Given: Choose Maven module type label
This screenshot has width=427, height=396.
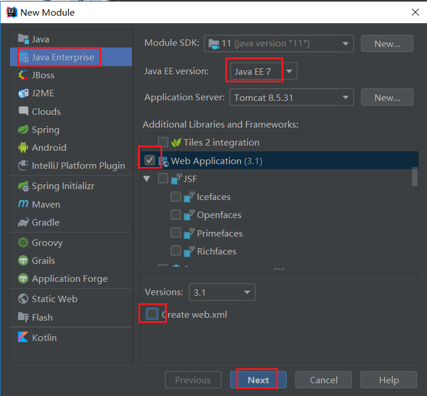Looking at the screenshot, I should pyautogui.click(x=46, y=205).
